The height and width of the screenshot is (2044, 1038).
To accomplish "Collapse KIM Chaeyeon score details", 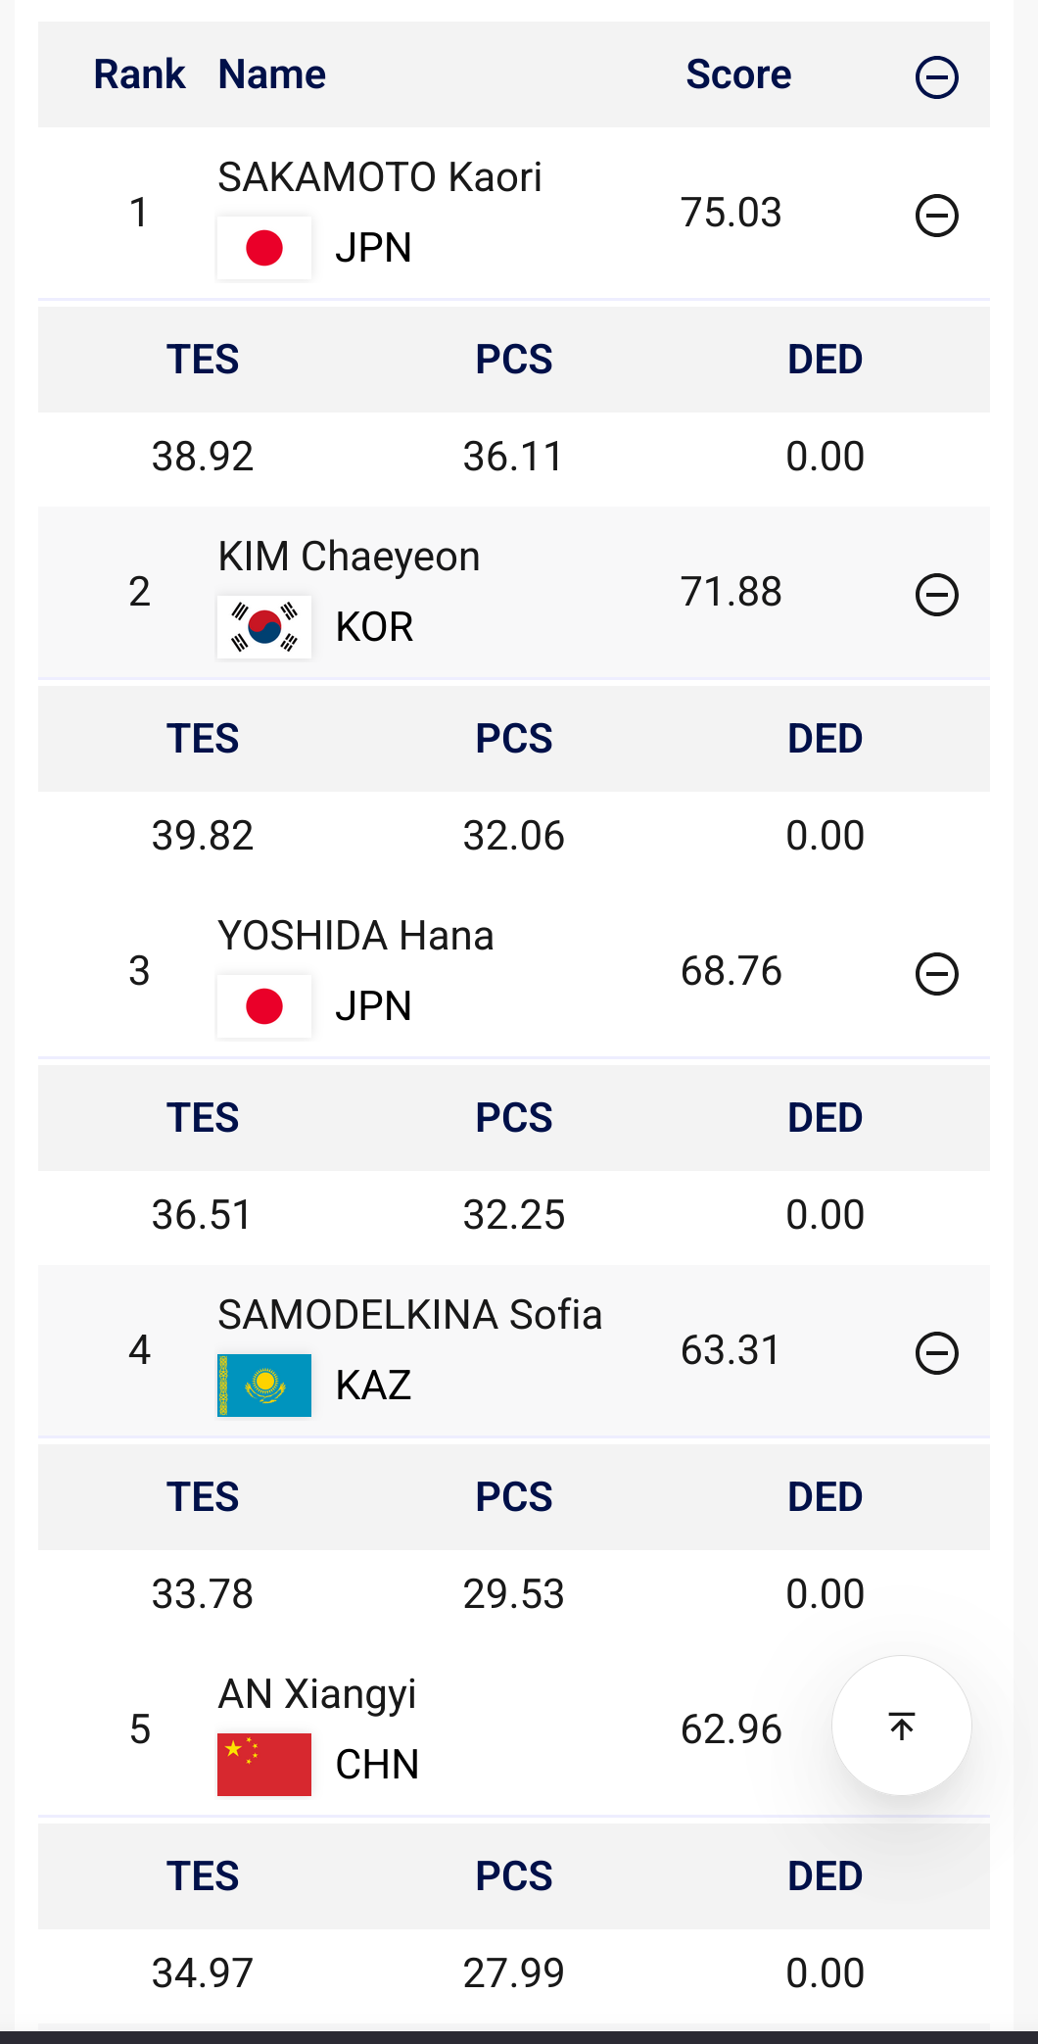I will (936, 595).
